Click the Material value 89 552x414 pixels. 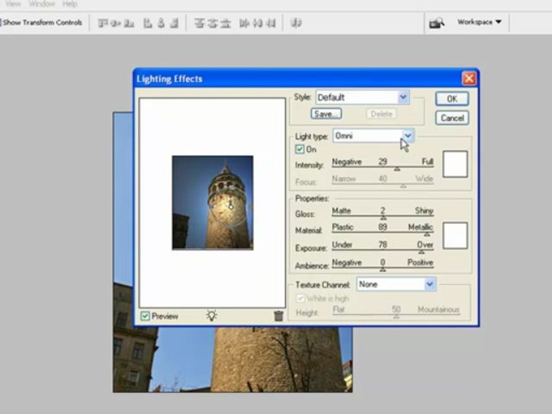click(x=383, y=227)
